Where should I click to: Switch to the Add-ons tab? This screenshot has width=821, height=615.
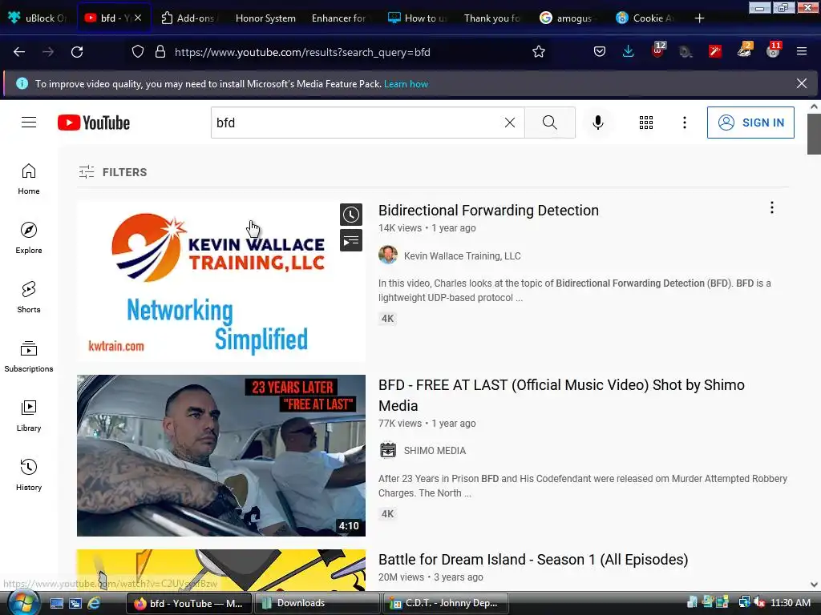pyautogui.click(x=188, y=18)
